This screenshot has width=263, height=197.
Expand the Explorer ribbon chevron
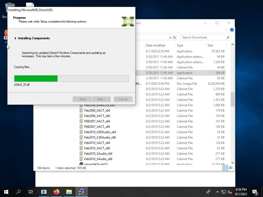(226, 30)
